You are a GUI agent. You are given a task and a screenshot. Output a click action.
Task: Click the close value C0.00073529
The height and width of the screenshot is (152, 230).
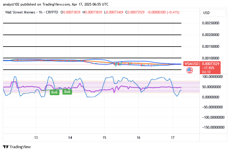(135, 12)
